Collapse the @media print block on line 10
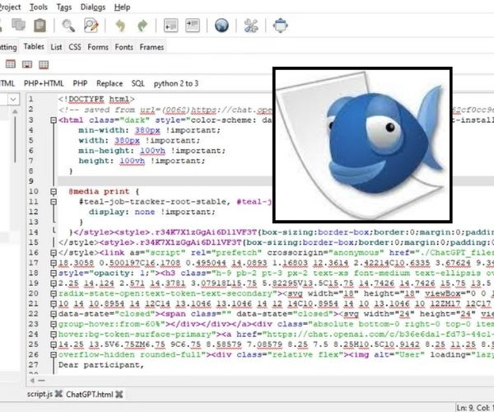494x412 pixels. tap(54, 191)
